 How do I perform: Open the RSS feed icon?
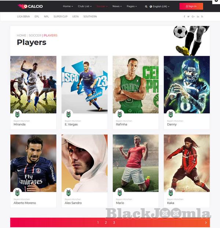point(202,16)
